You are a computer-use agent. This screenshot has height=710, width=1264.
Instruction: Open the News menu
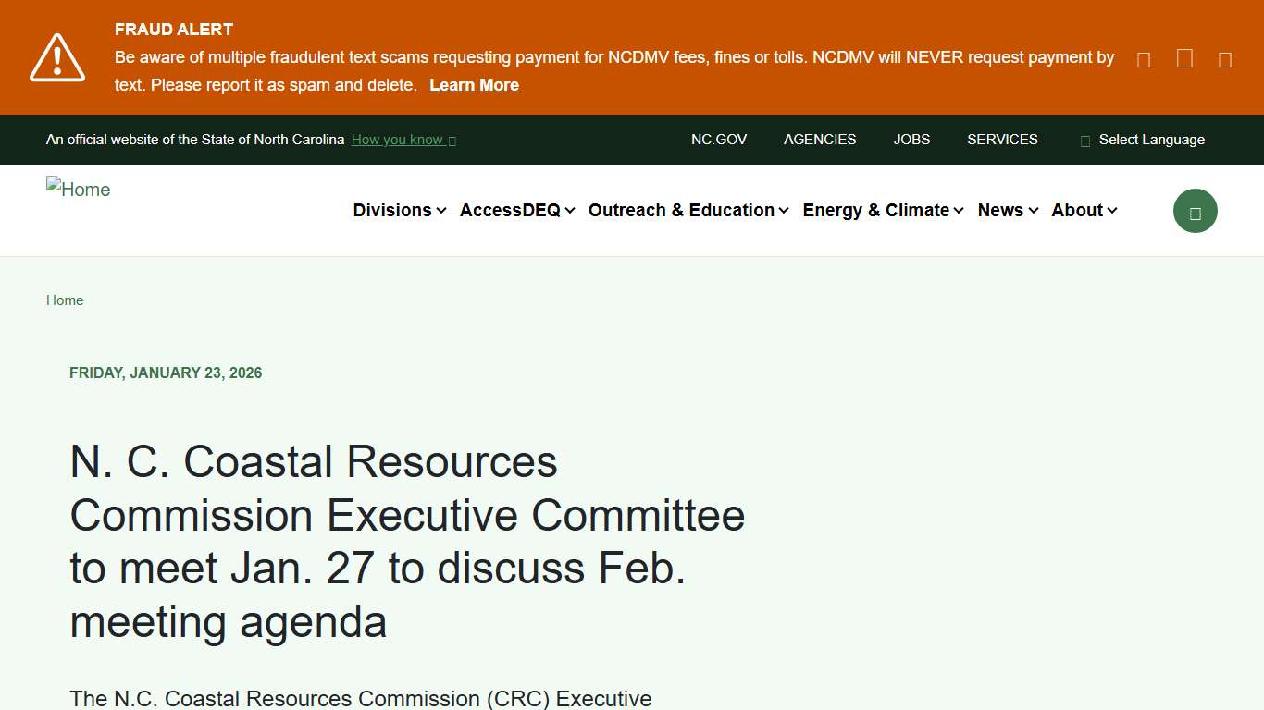click(x=1006, y=210)
